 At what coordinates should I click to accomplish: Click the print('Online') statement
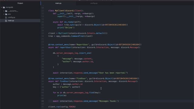(66, 28)
